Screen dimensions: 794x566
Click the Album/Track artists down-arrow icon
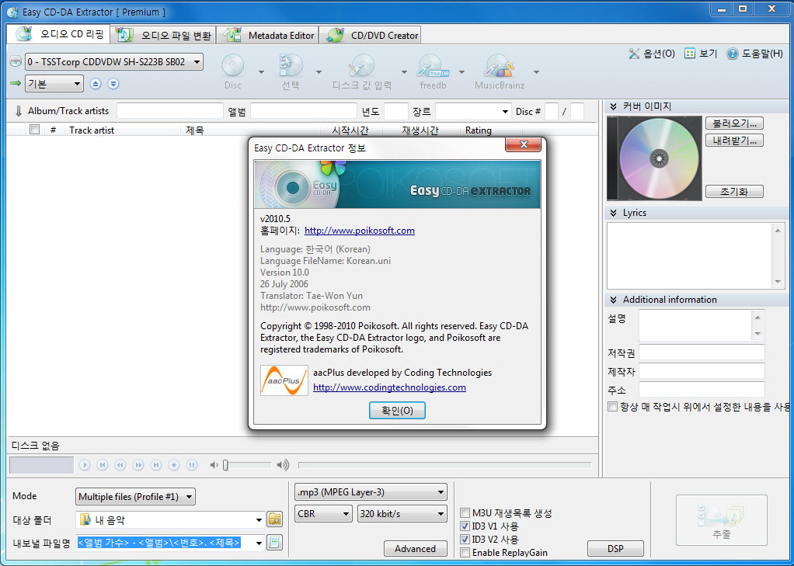[x=19, y=111]
